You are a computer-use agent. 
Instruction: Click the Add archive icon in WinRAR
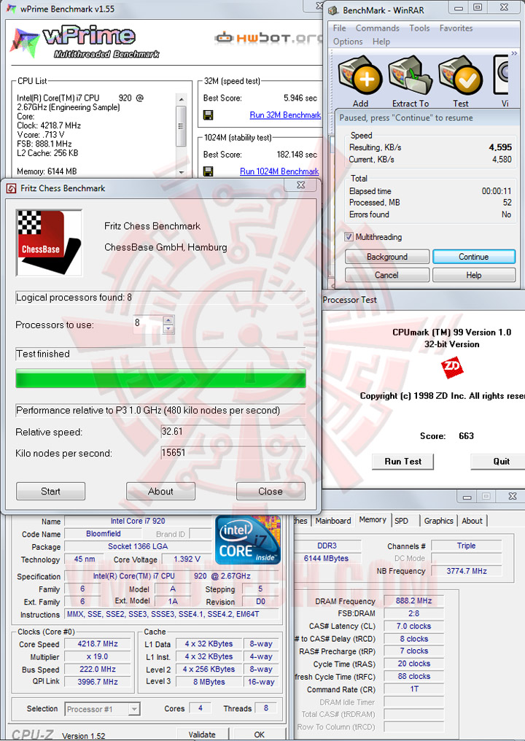tap(360, 75)
